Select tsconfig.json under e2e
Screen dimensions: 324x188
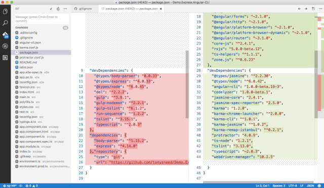[41, 82]
